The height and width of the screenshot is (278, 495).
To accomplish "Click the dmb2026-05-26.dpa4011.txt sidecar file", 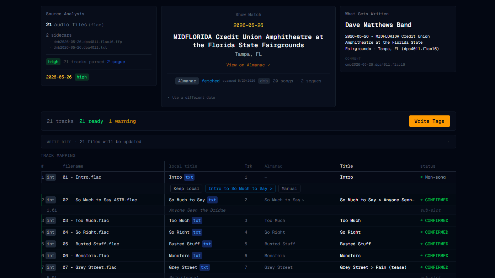I will (x=80, y=48).
